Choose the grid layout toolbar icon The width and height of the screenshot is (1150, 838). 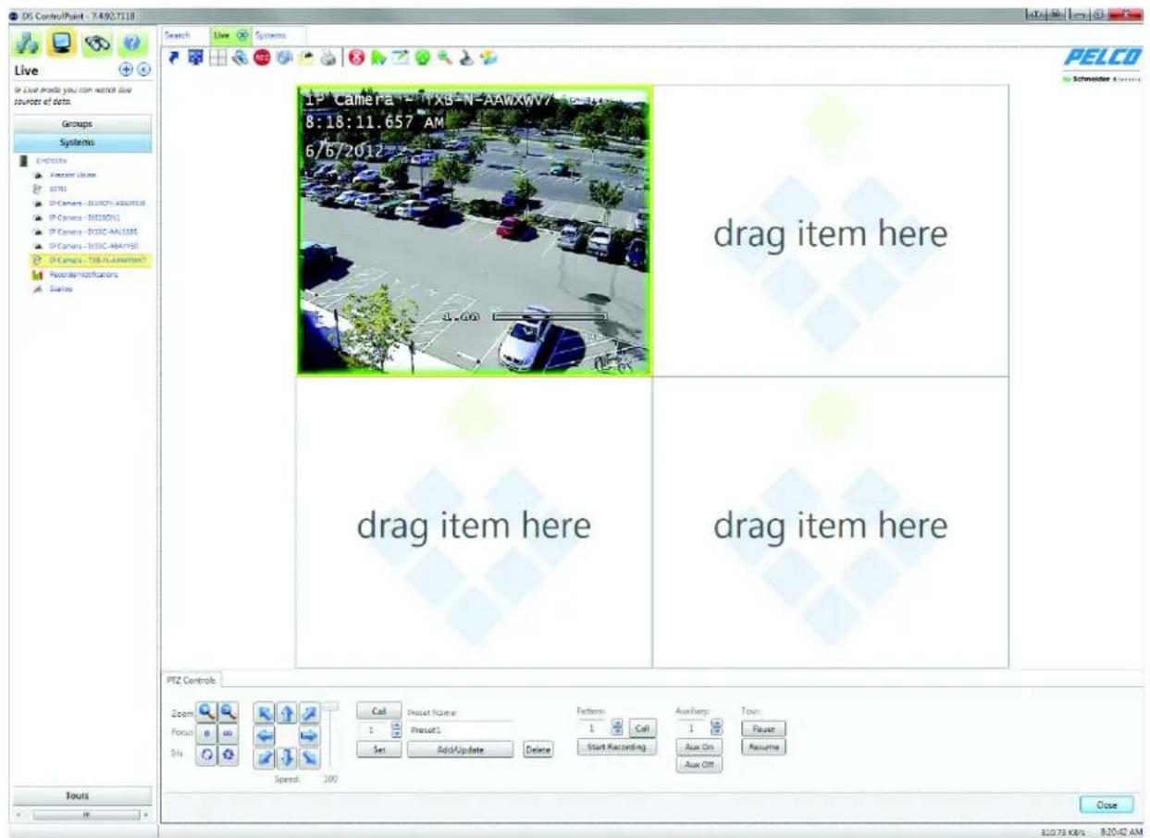217,57
